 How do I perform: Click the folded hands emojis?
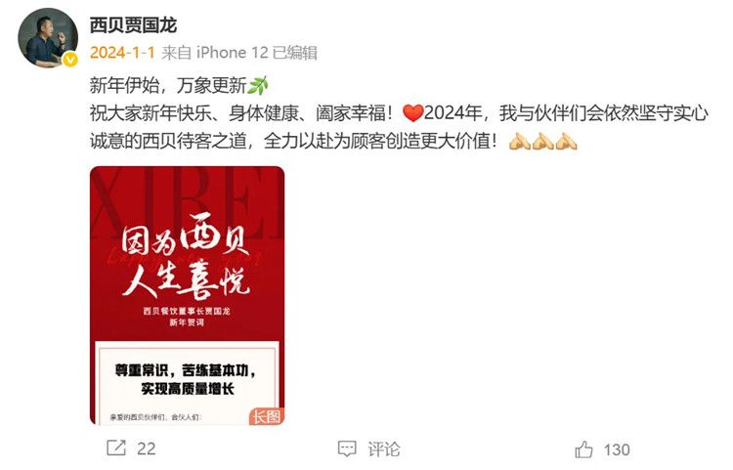(542, 141)
